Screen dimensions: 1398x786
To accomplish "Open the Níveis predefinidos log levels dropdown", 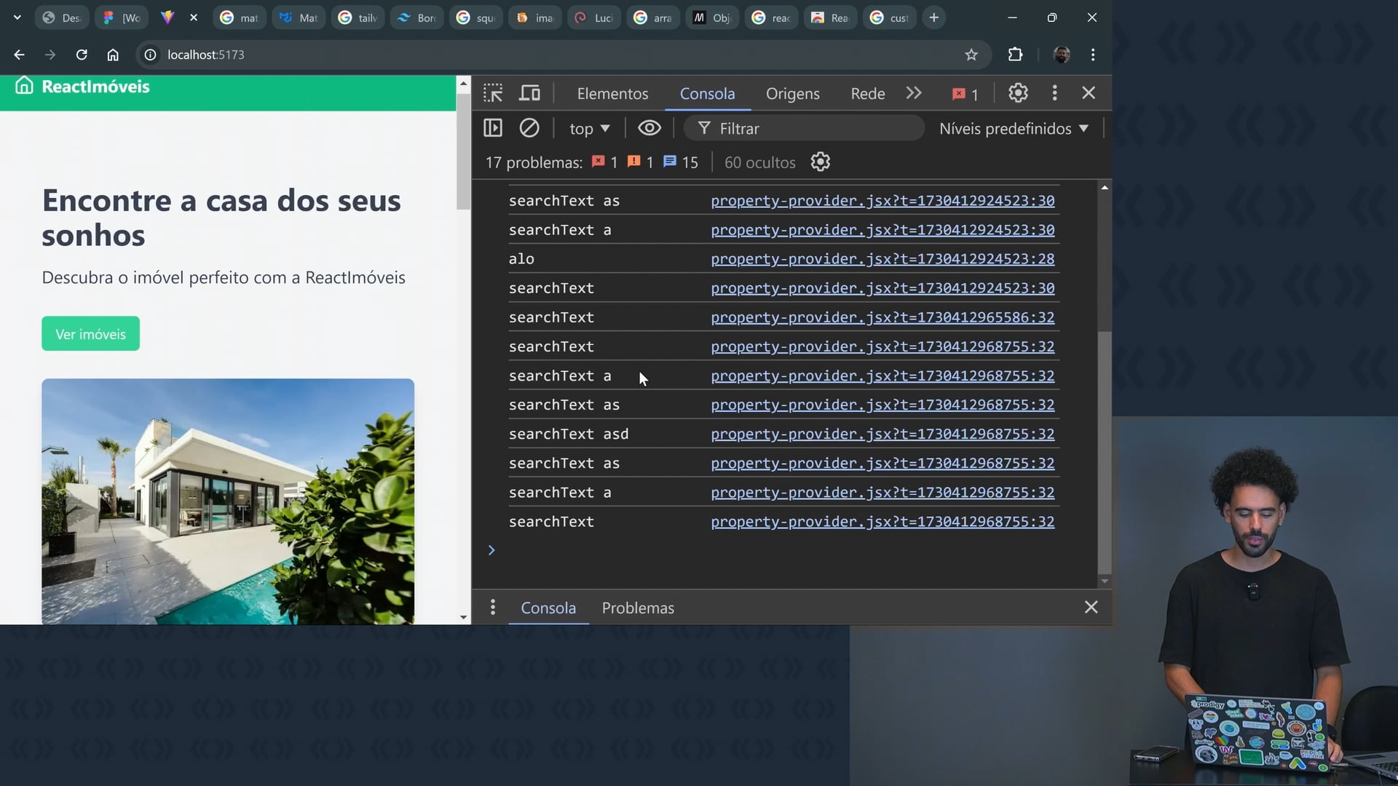I will [x=1014, y=129].
